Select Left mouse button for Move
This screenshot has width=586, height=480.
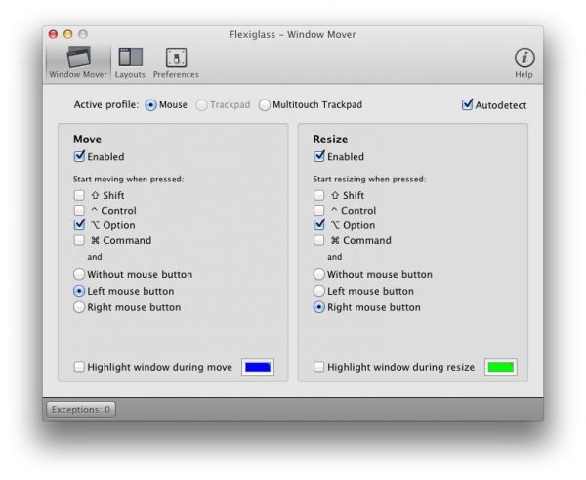(x=79, y=291)
